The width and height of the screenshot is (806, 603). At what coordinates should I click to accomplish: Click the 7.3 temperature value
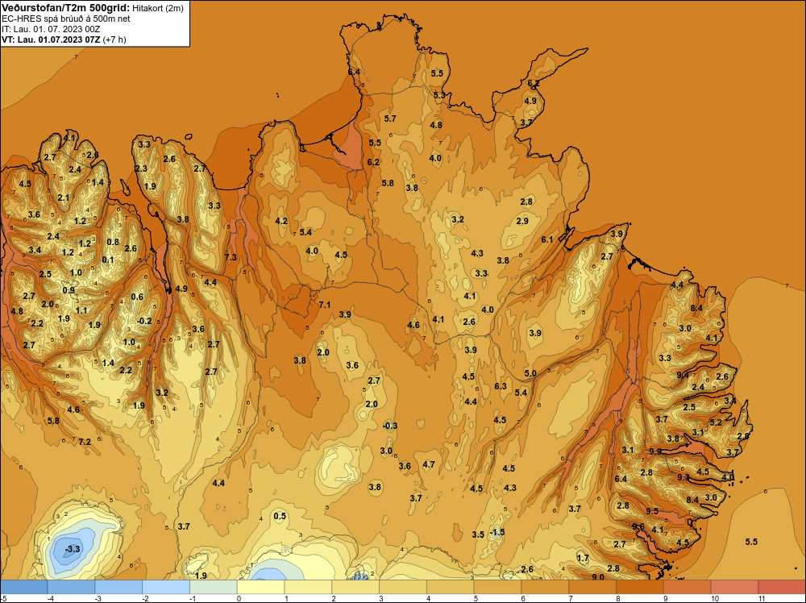click(231, 257)
